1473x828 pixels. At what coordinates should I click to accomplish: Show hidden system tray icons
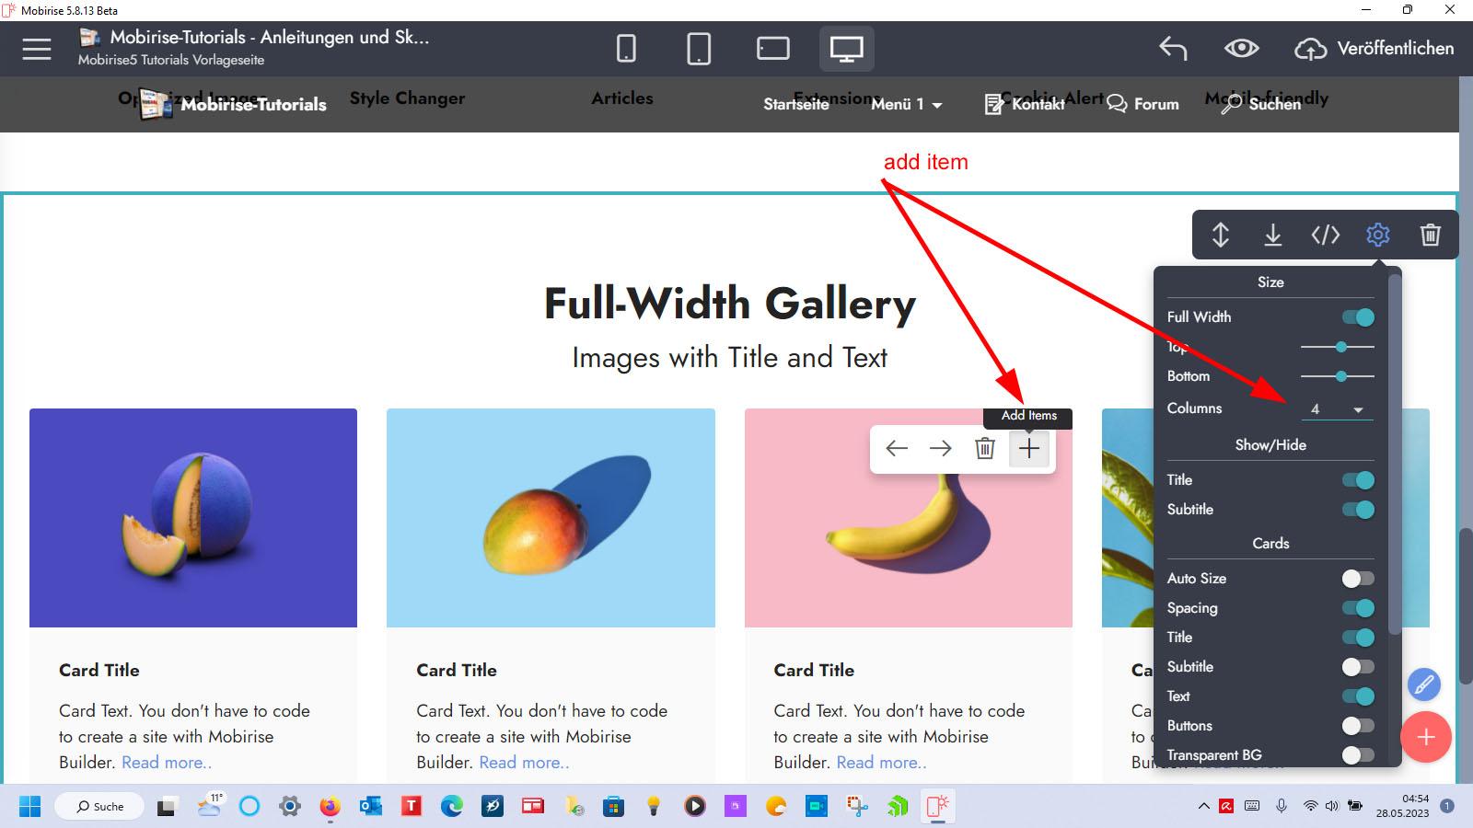(x=1203, y=807)
